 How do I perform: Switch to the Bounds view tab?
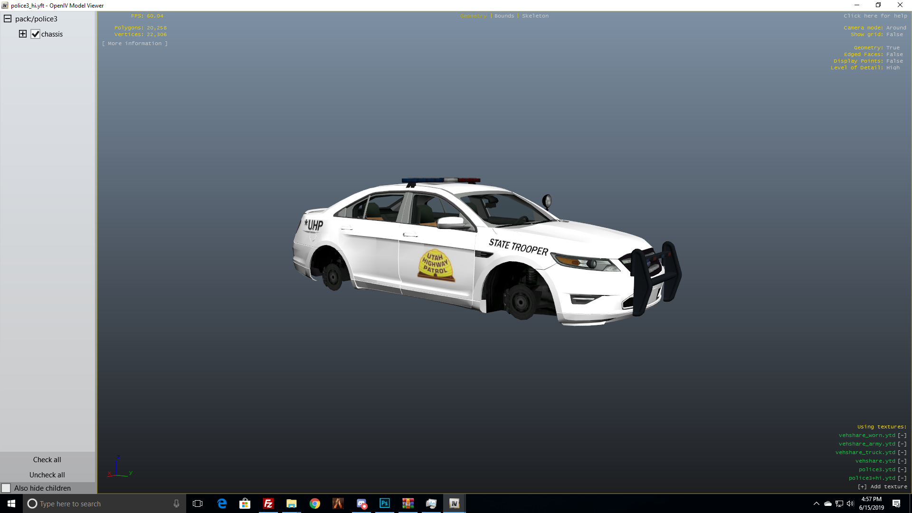click(x=504, y=16)
